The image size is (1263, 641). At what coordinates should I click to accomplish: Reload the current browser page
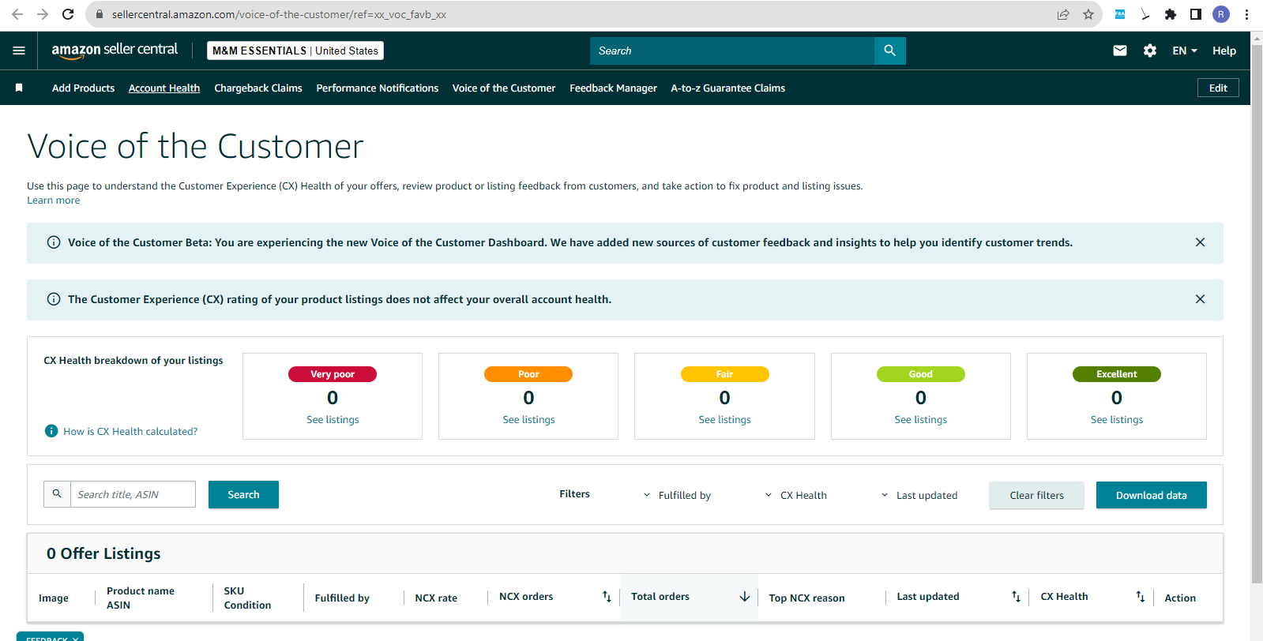pos(68,14)
